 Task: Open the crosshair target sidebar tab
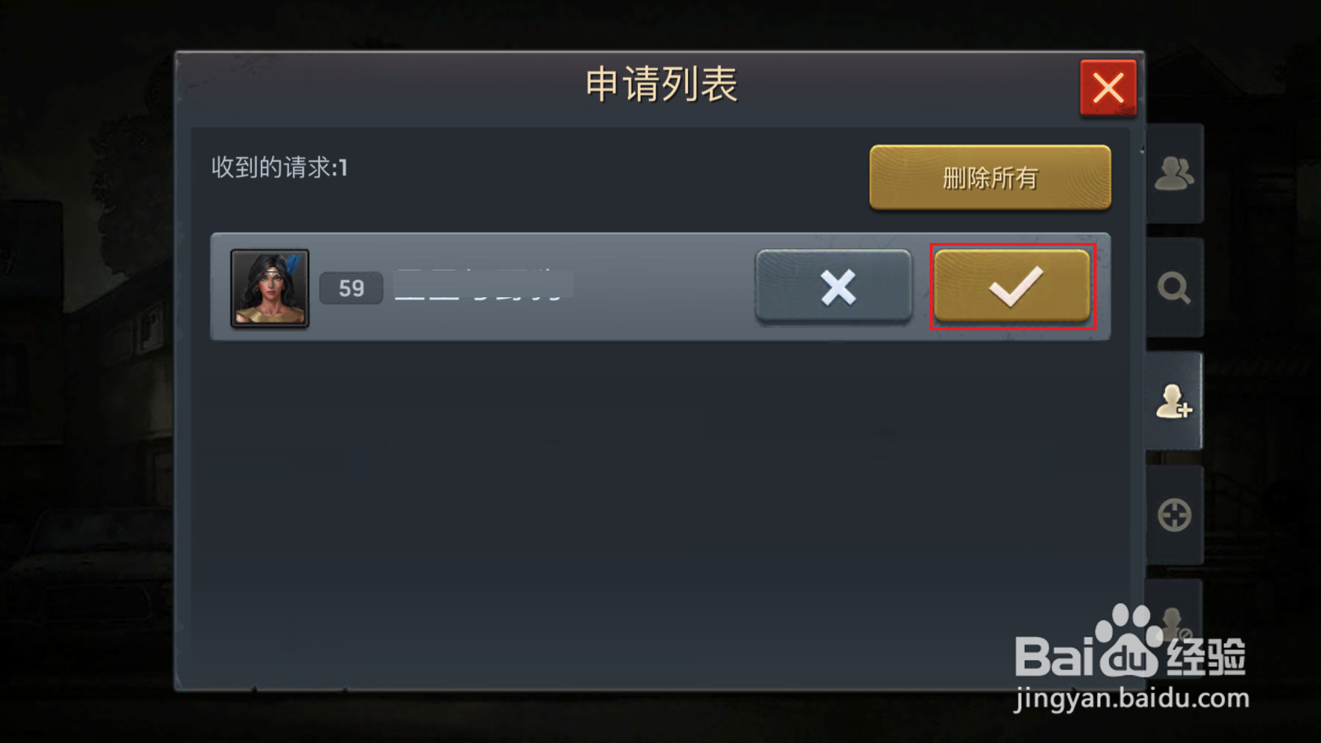pos(1174,515)
